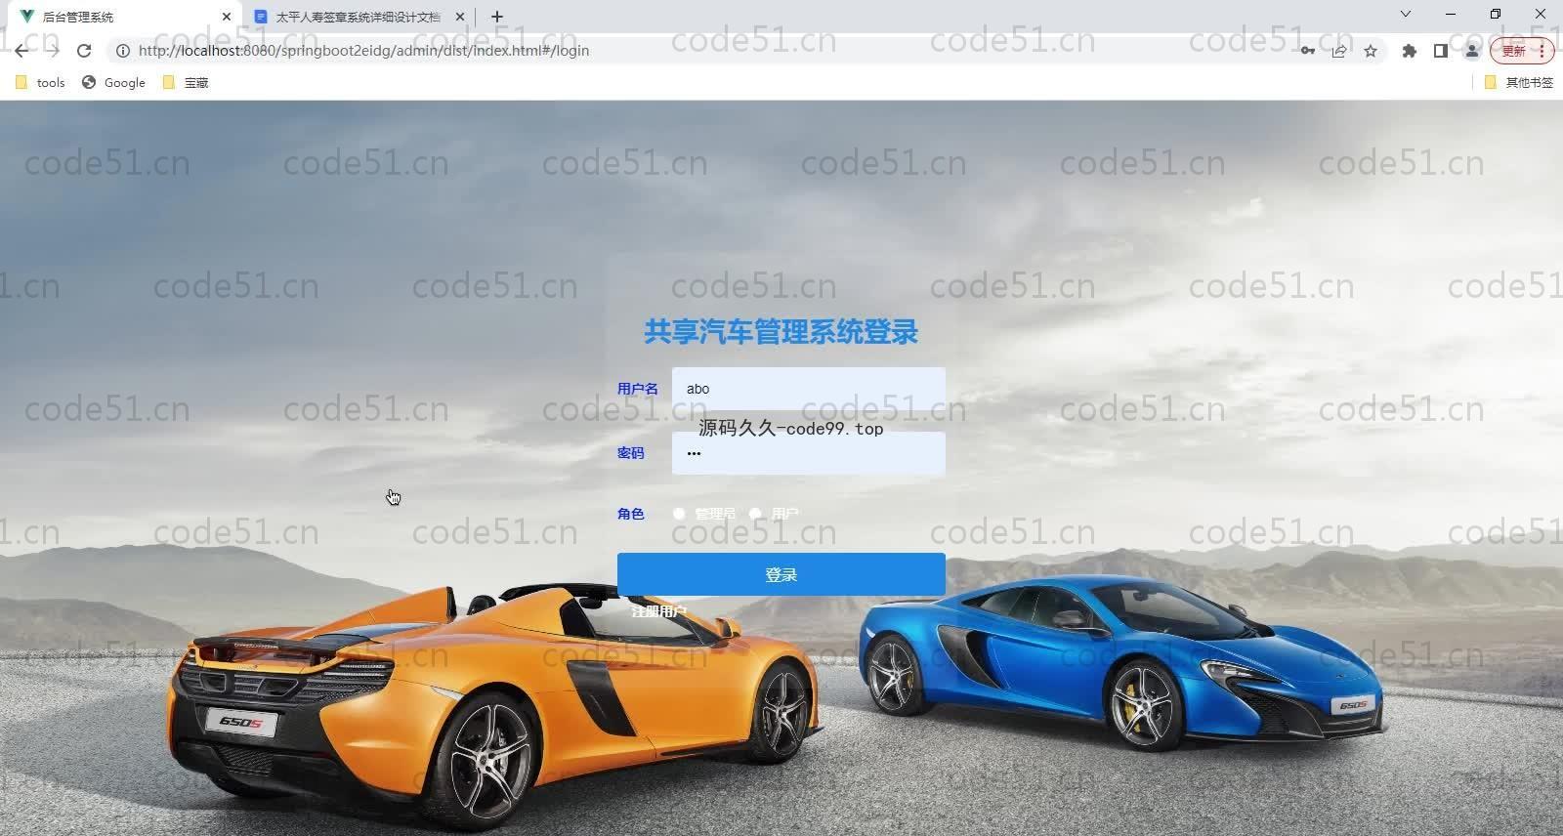Open the Google bookmark
This screenshot has height=836, width=1563.
(x=114, y=83)
